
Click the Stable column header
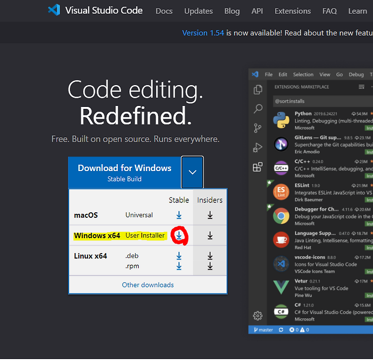click(x=179, y=200)
